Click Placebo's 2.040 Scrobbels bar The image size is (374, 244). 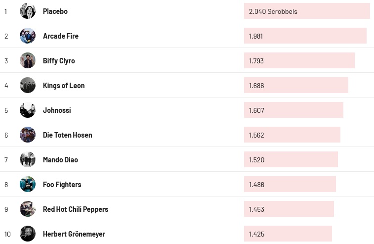306,11
